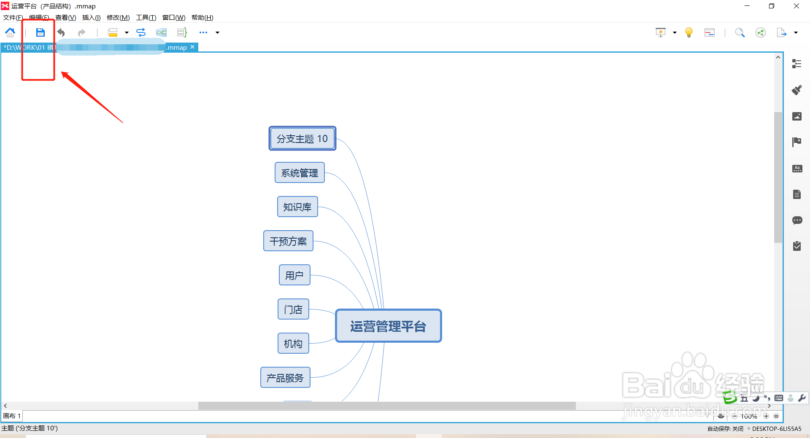Select the 干预方案 topic
Image resolution: width=810 pixels, height=438 pixels.
(x=288, y=241)
